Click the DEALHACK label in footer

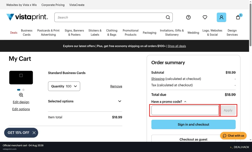click(x=239, y=147)
